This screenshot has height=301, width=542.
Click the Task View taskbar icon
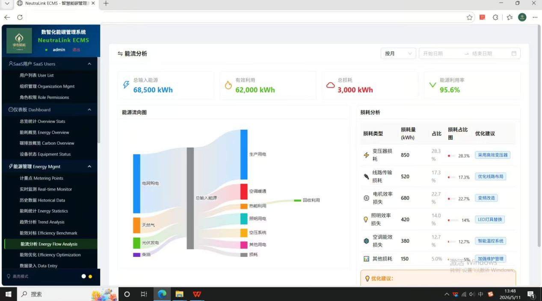click(144, 294)
